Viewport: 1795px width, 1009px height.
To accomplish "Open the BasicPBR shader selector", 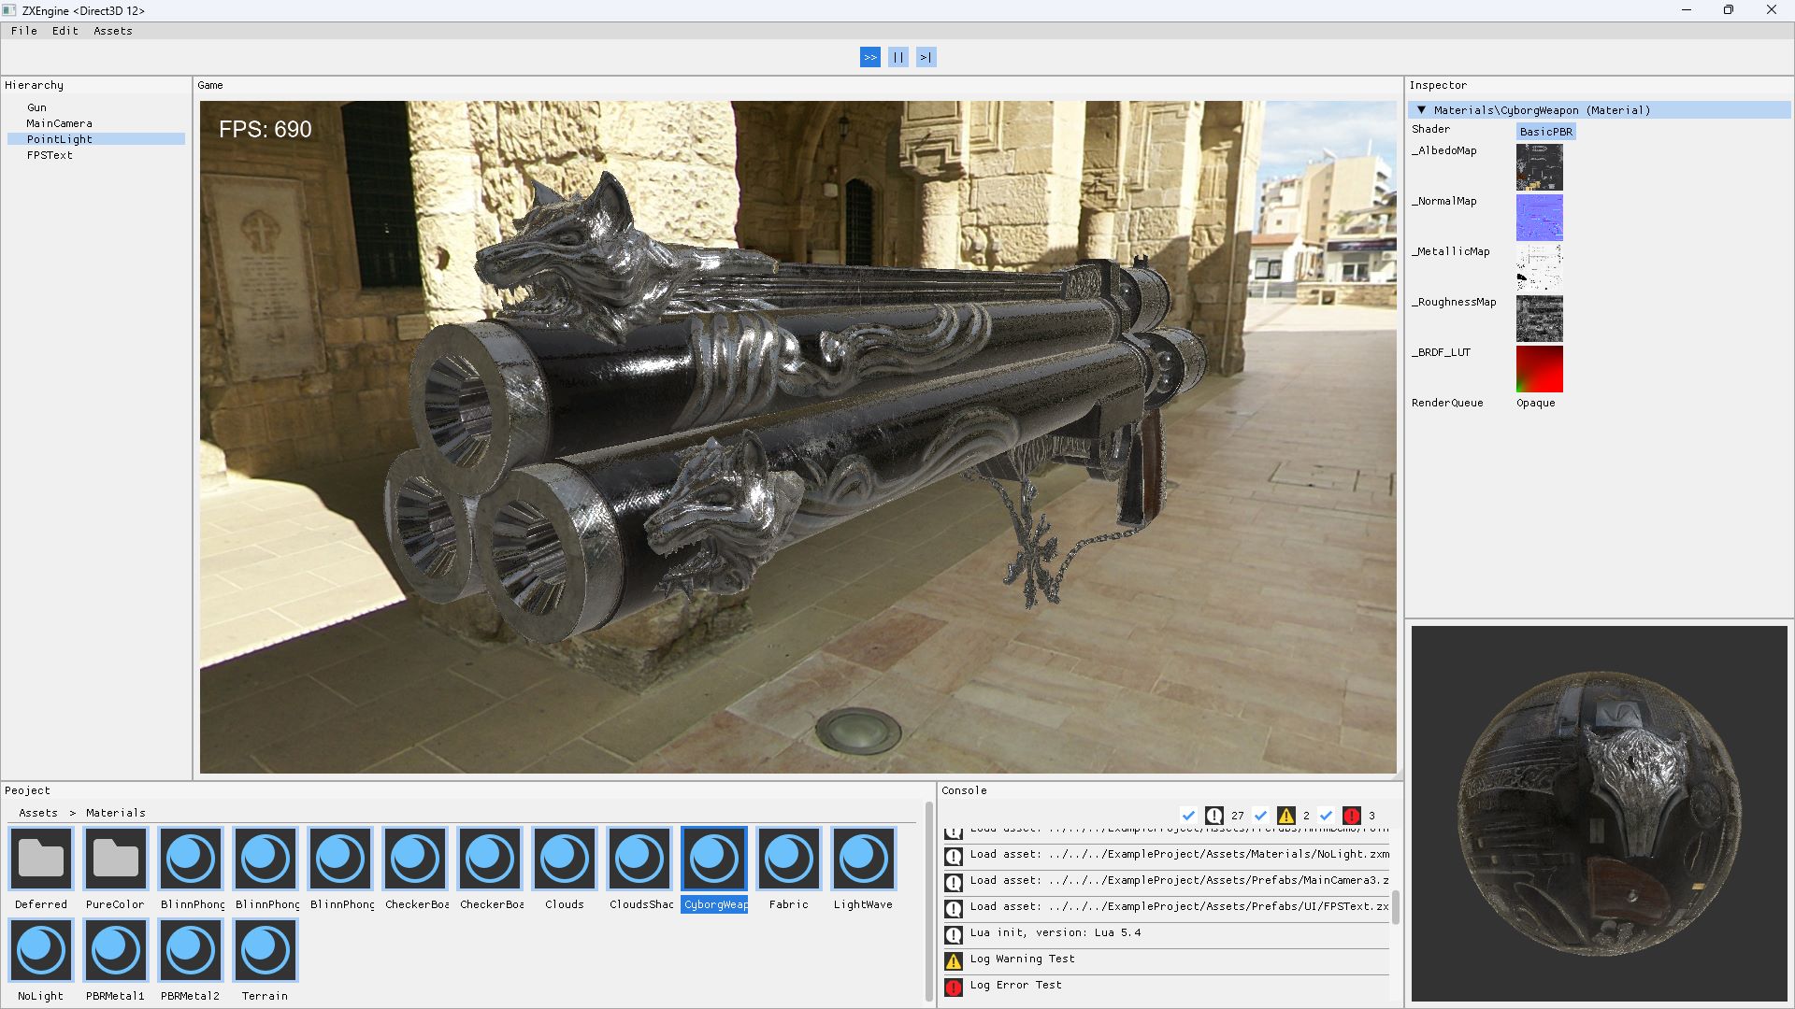I will (x=1545, y=132).
